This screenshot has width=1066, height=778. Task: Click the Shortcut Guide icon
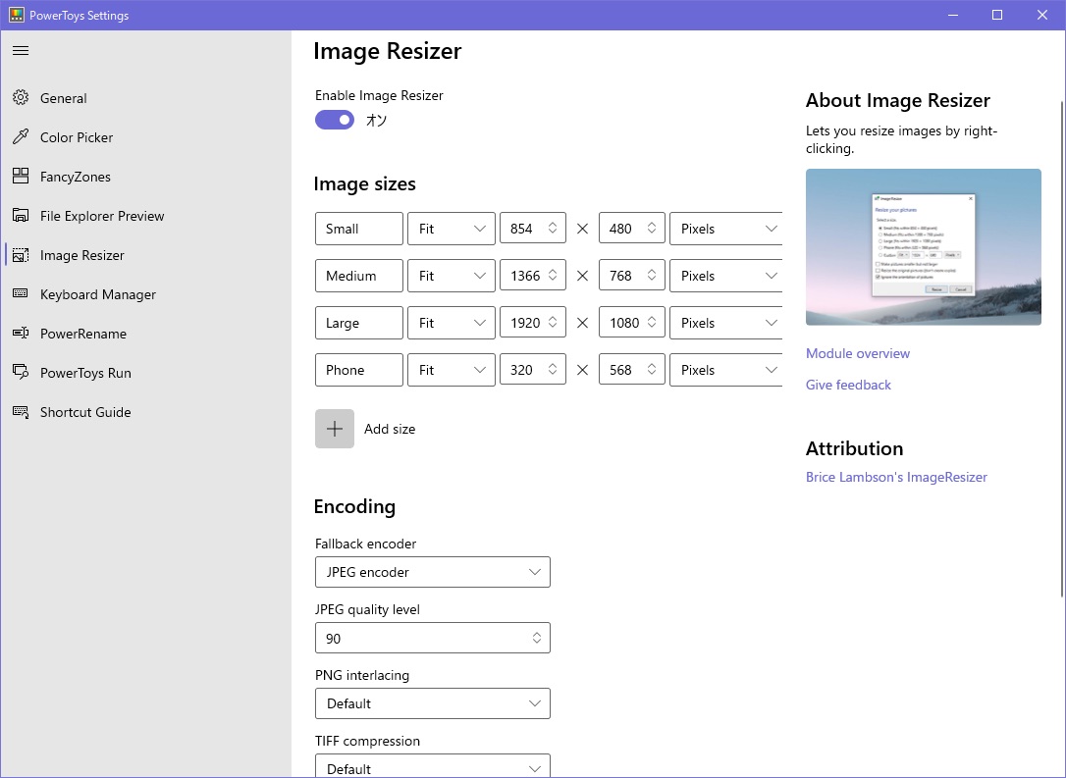tap(21, 412)
